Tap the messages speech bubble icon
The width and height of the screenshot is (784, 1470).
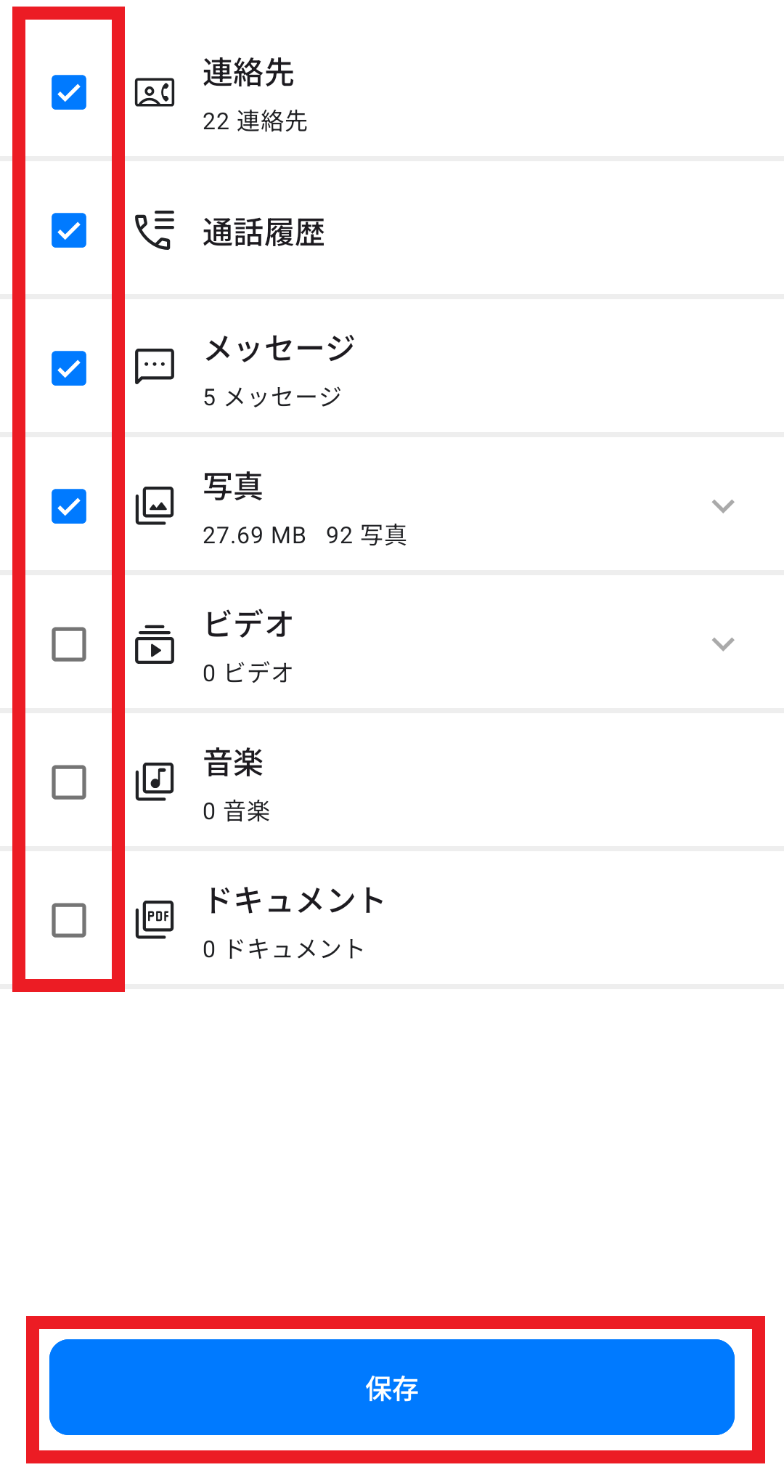pos(155,367)
